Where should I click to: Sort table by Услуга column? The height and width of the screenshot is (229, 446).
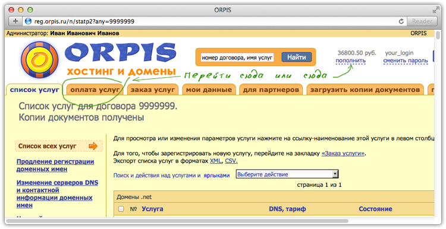click(152, 209)
